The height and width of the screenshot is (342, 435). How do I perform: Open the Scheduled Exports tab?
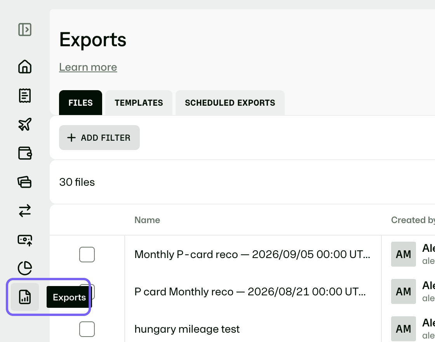(230, 103)
